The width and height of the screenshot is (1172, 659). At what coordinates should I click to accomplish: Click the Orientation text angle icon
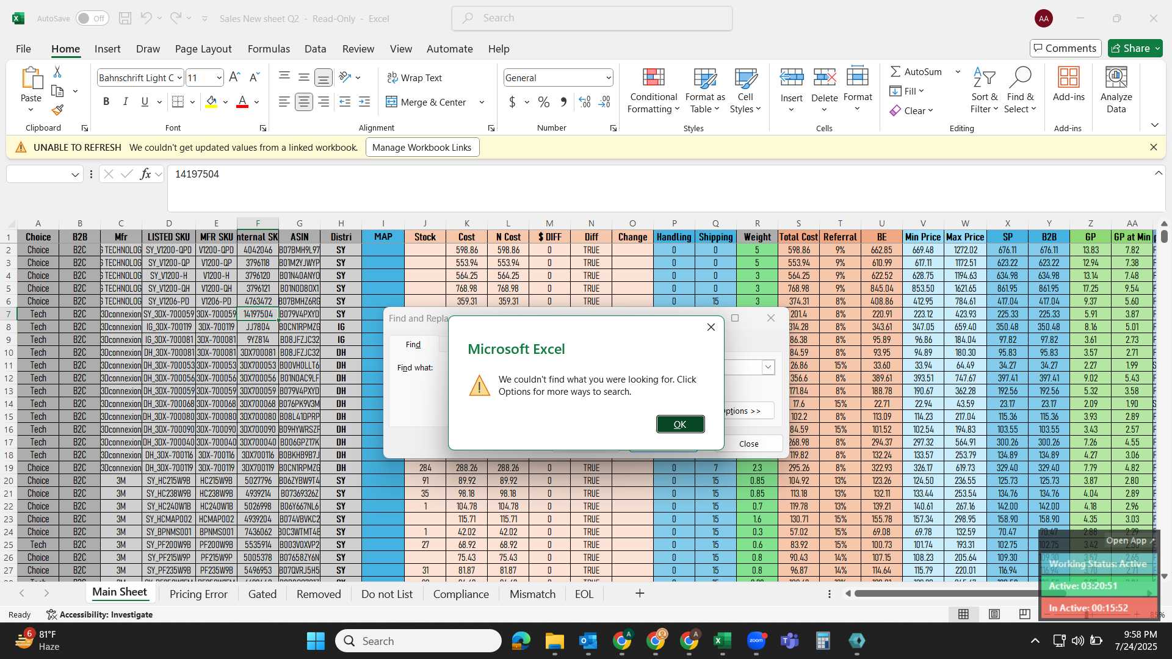(345, 77)
